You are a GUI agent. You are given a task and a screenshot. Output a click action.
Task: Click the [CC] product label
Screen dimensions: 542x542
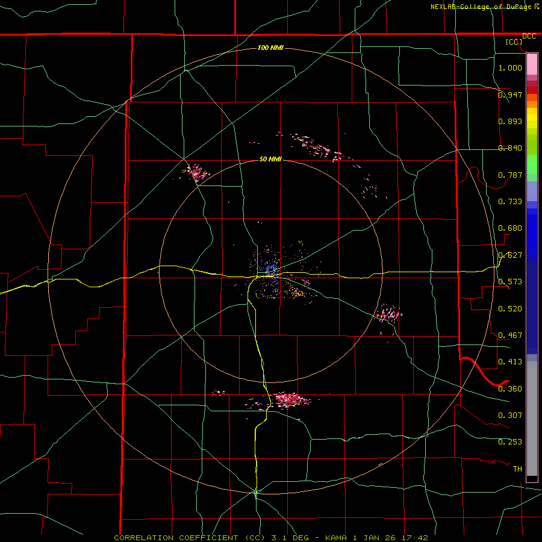[514, 42]
